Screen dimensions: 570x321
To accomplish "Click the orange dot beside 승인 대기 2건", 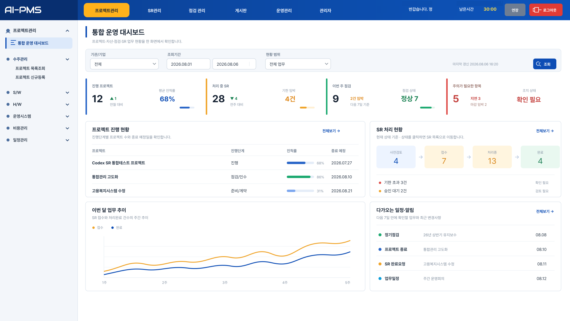I will [x=380, y=191].
